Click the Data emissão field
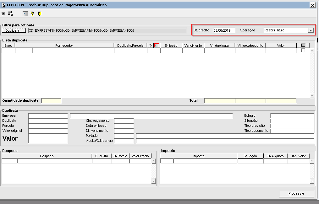319x204 pixels. [x=124, y=126]
